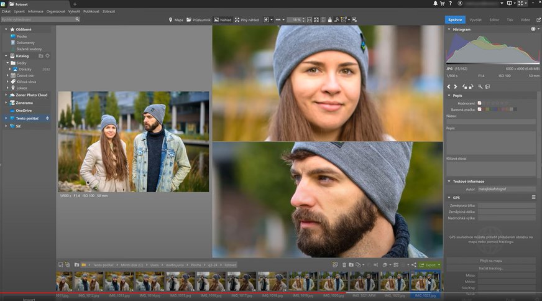Viewport: 542px width, 301px height.
Task: Go to previous photo arrow in info panel
Action: click(x=449, y=86)
